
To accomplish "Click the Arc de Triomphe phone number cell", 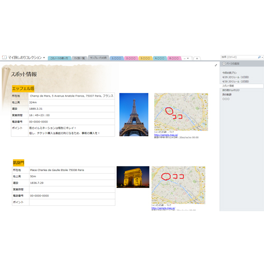I will [72, 196].
